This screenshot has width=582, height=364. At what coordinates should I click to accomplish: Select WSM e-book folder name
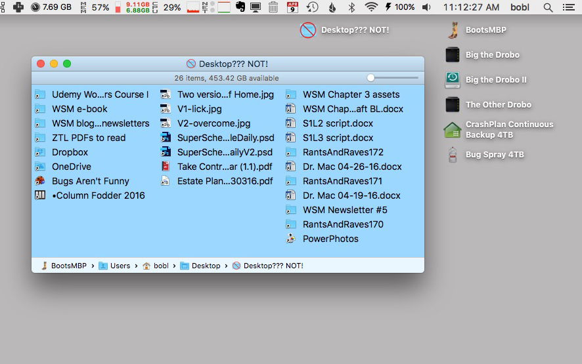pyautogui.click(x=79, y=109)
